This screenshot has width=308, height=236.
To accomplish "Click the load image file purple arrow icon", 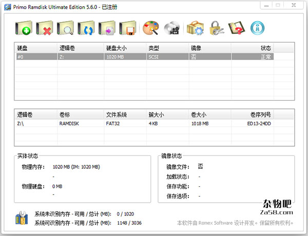I will tap(107, 28).
